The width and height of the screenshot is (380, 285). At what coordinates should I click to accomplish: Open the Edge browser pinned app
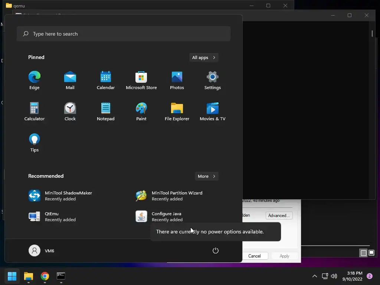pos(35,81)
